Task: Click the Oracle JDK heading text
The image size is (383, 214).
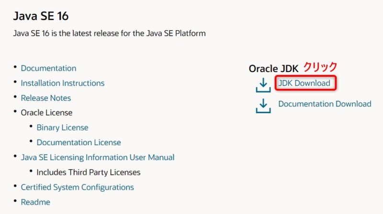Action: [273, 69]
